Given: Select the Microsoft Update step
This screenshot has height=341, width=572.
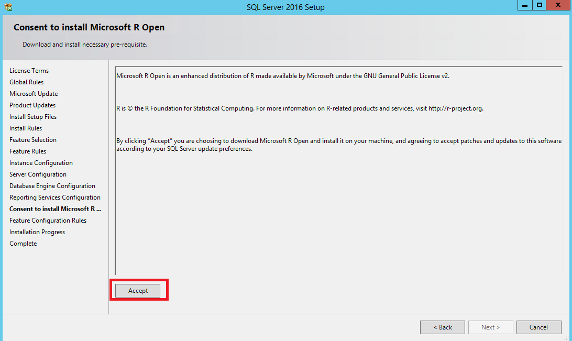Looking at the screenshot, I should pyautogui.click(x=34, y=94).
